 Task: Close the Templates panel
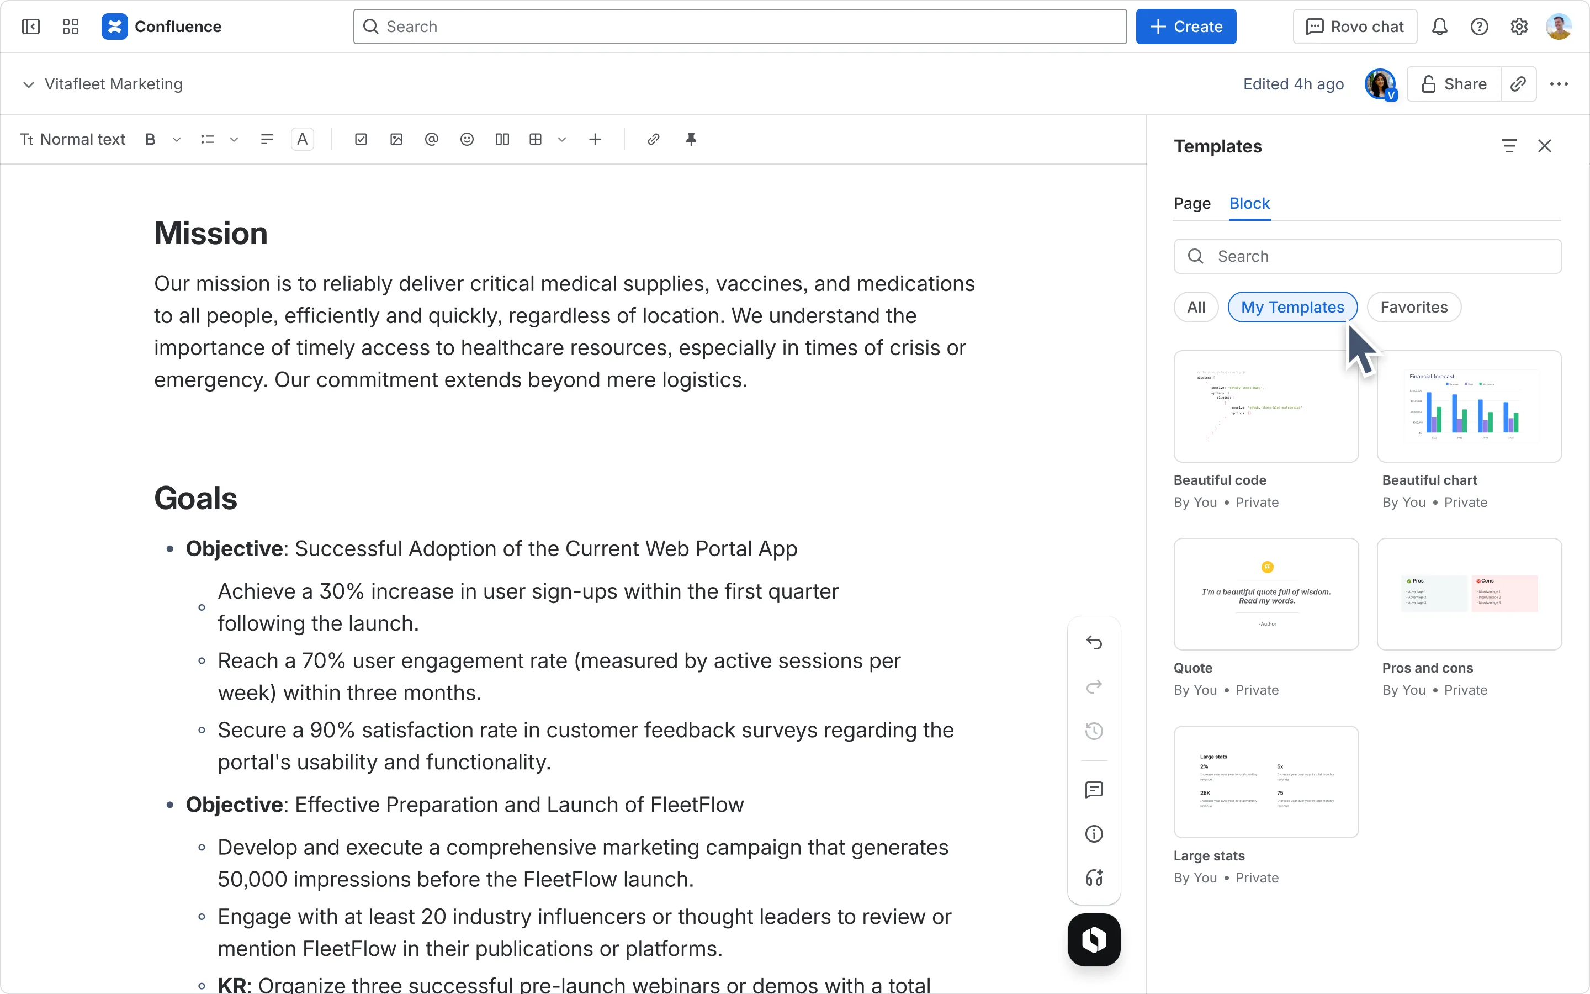(x=1545, y=146)
